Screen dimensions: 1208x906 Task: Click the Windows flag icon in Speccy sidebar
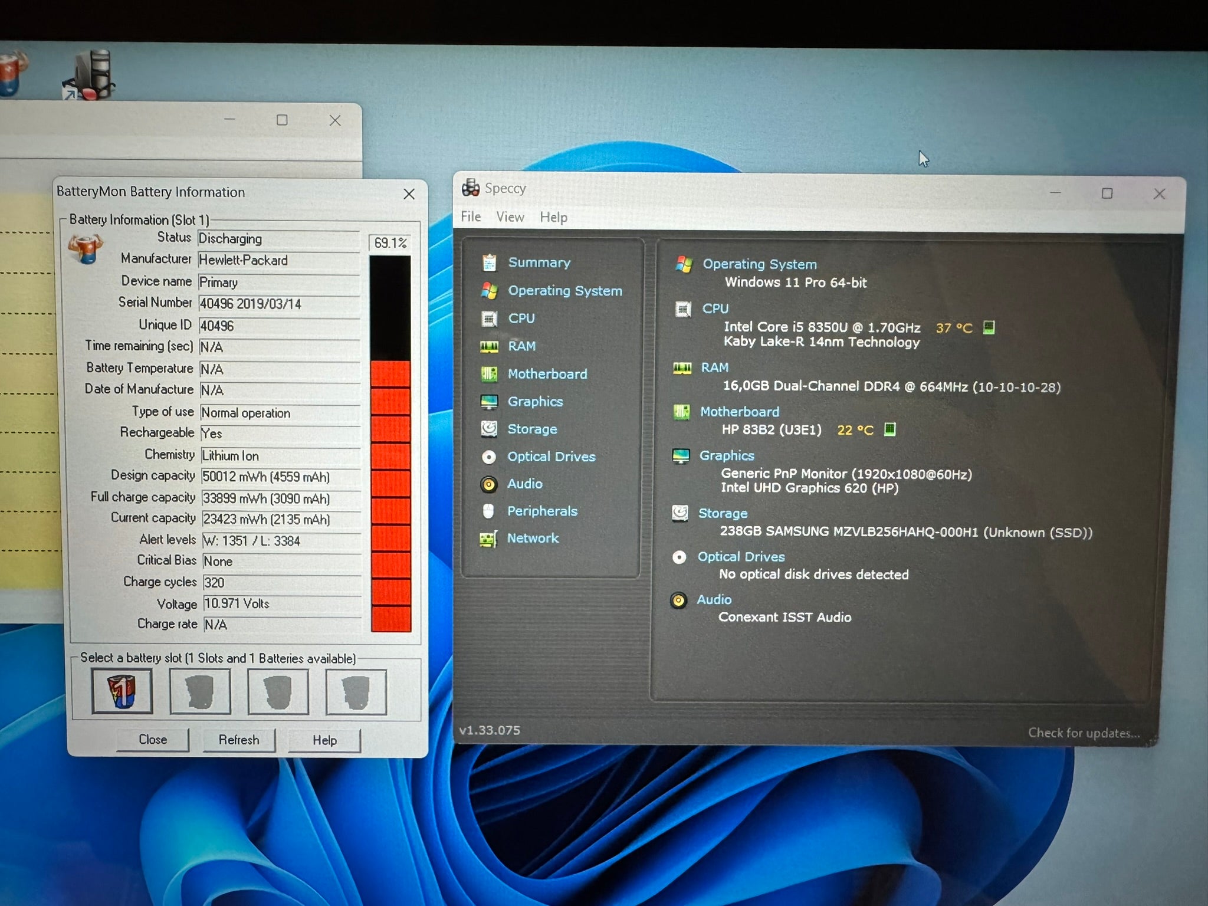pos(489,290)
